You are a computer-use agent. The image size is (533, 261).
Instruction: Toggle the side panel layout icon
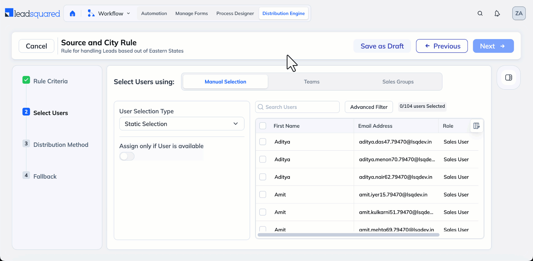pyautogui.click(x=509, y=78)
